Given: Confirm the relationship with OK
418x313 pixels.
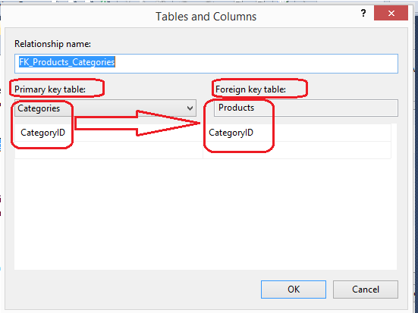Looking at the screenshot, I should 294,290.
